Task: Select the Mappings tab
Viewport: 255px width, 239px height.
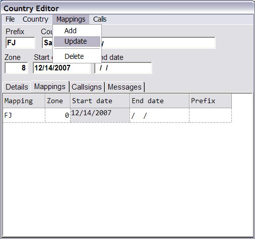Action: 50,87
